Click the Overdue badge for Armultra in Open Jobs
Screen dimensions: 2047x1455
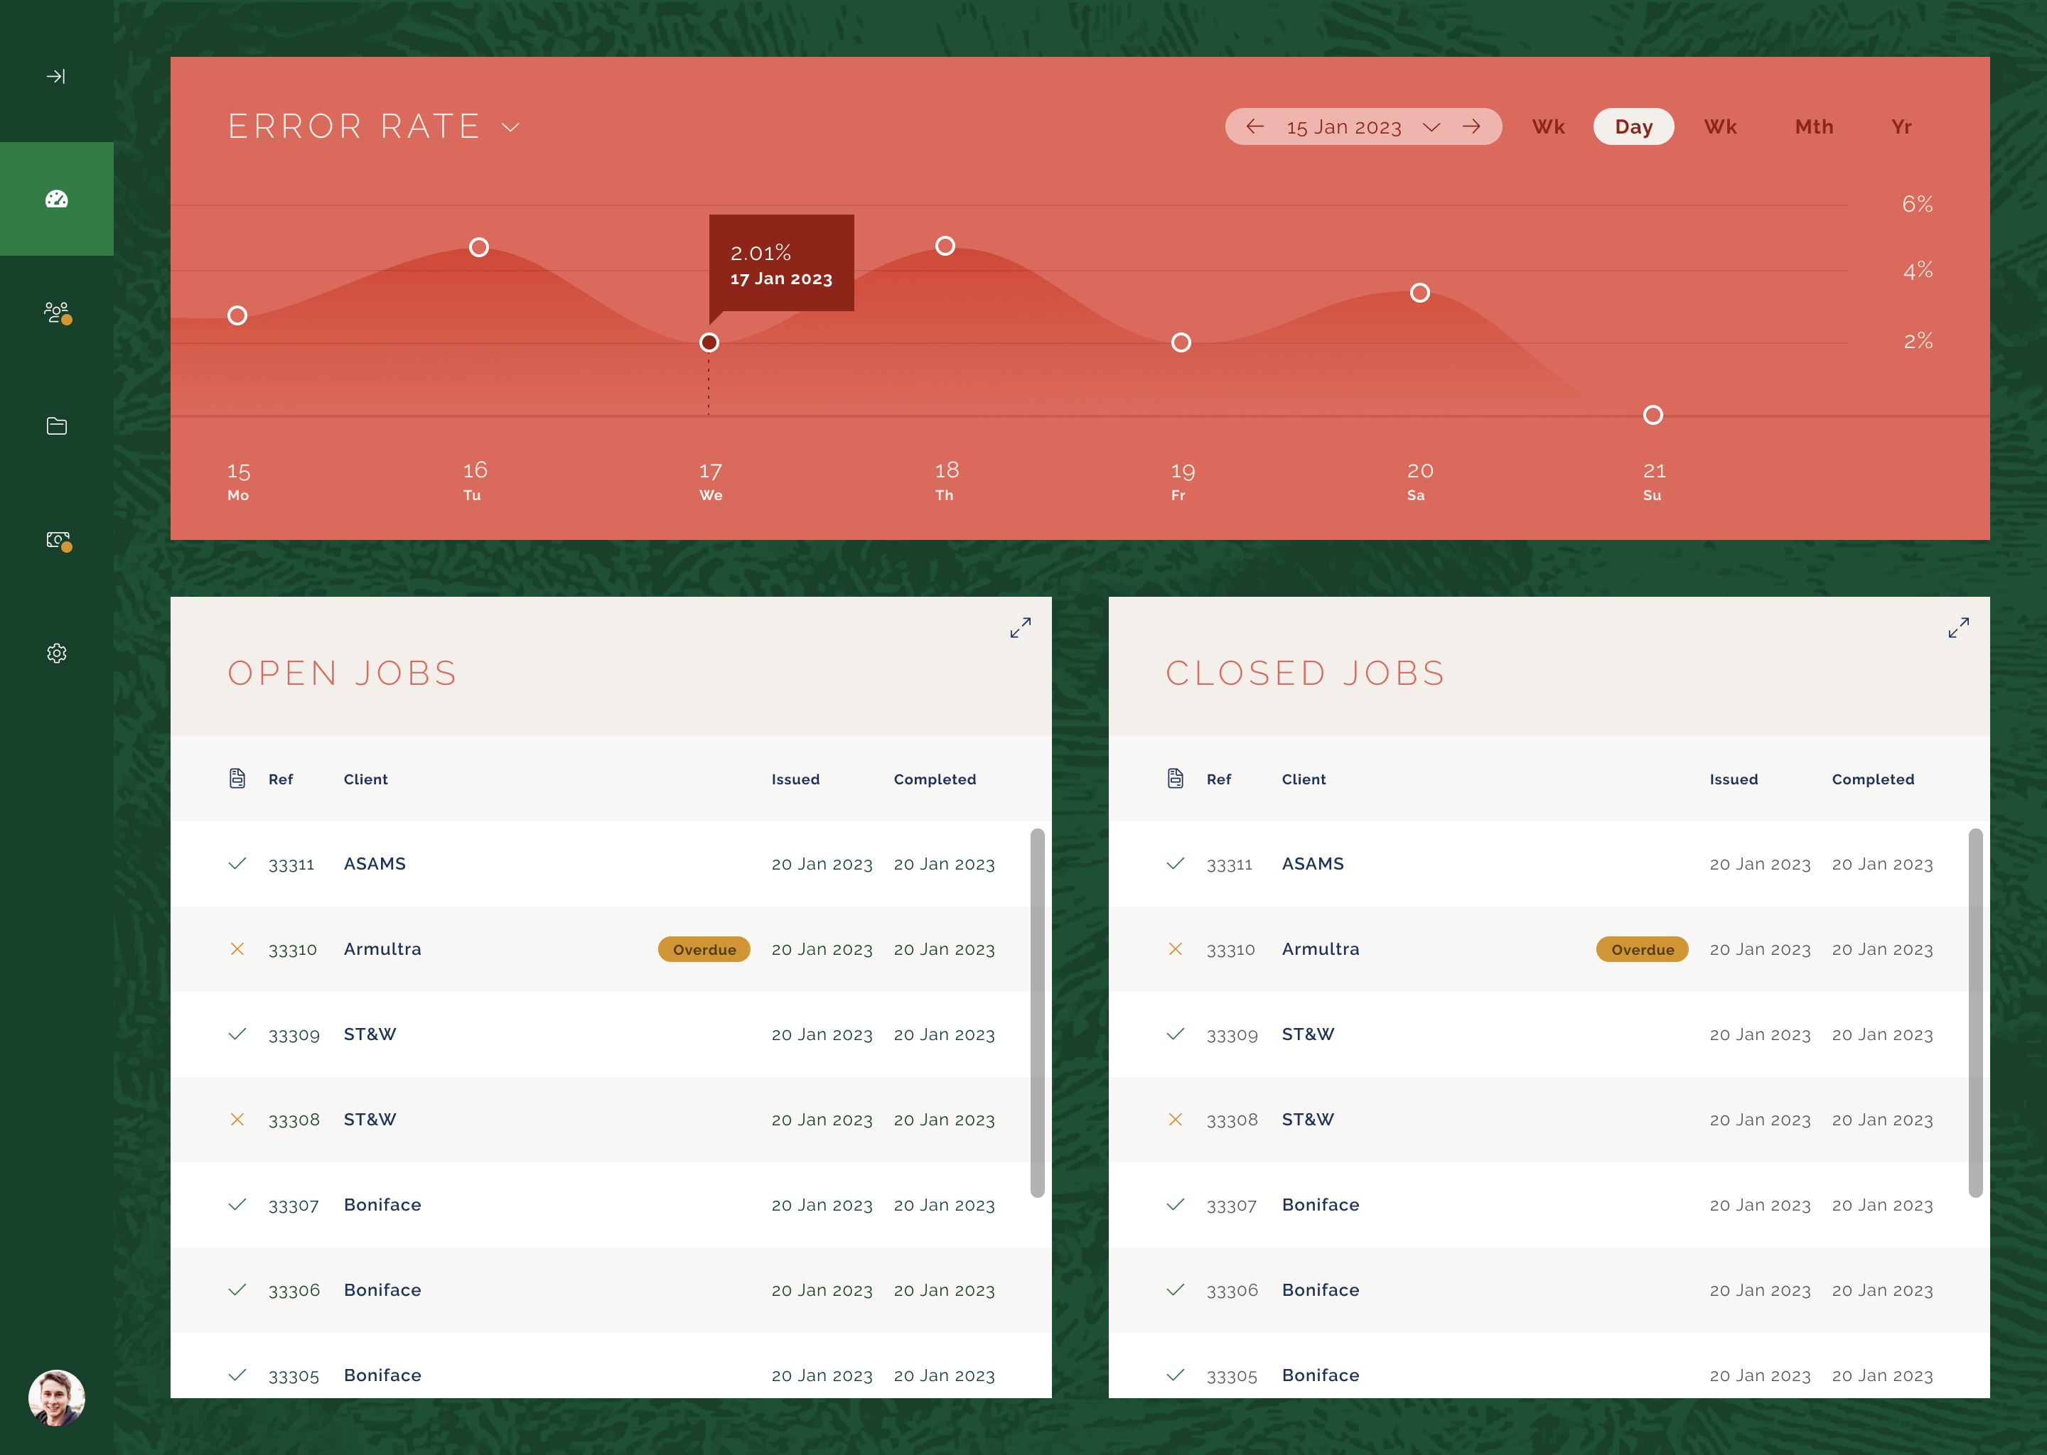click(704, 950)
